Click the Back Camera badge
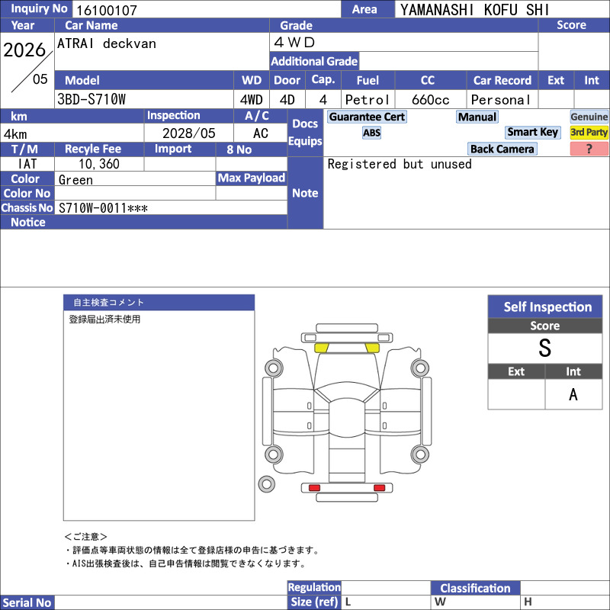This screenshot has width=610, height=610. (x=502, y=149)
